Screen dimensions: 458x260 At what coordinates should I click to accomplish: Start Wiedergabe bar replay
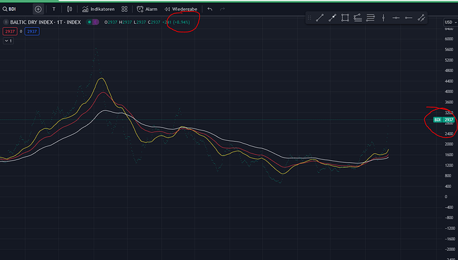point(181,9)
